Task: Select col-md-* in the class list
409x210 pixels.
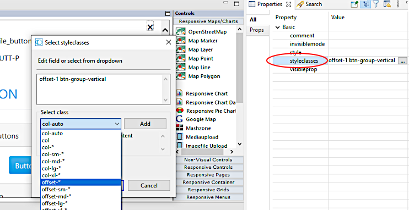Action: (x=81, y=161)
